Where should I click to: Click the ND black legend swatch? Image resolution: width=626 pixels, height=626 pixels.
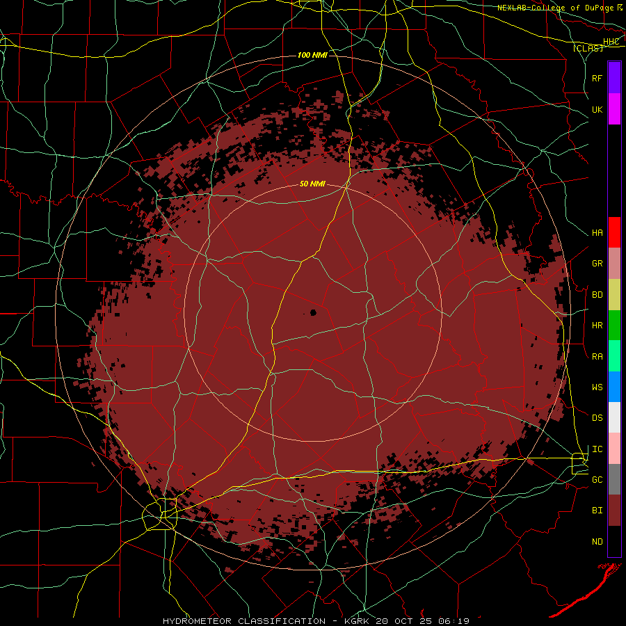(x=614, y=541)
